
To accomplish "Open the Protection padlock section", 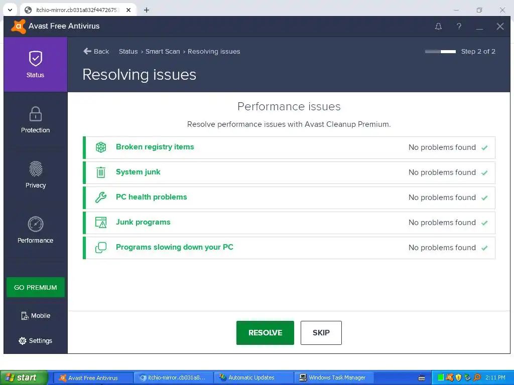I will 36,119.
